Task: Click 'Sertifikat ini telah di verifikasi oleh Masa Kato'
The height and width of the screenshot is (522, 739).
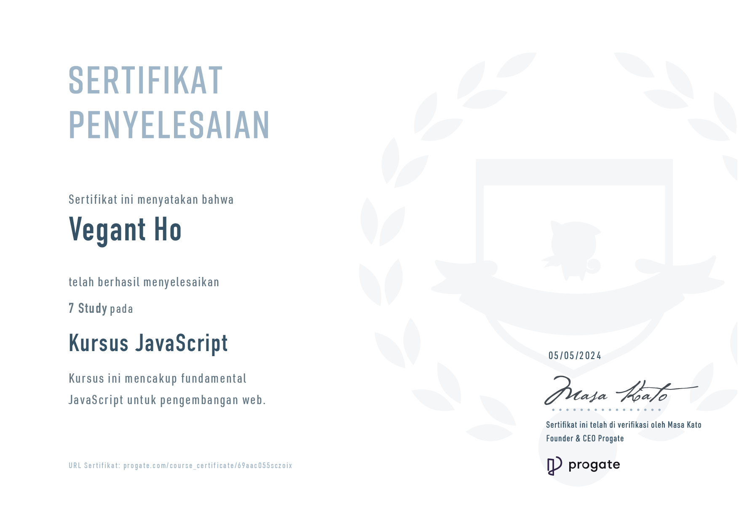Action: tap(624, 425)
